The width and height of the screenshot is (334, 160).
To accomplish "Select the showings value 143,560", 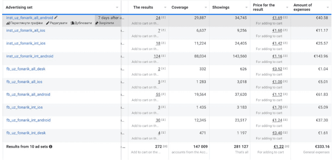I will coord(240,56).
